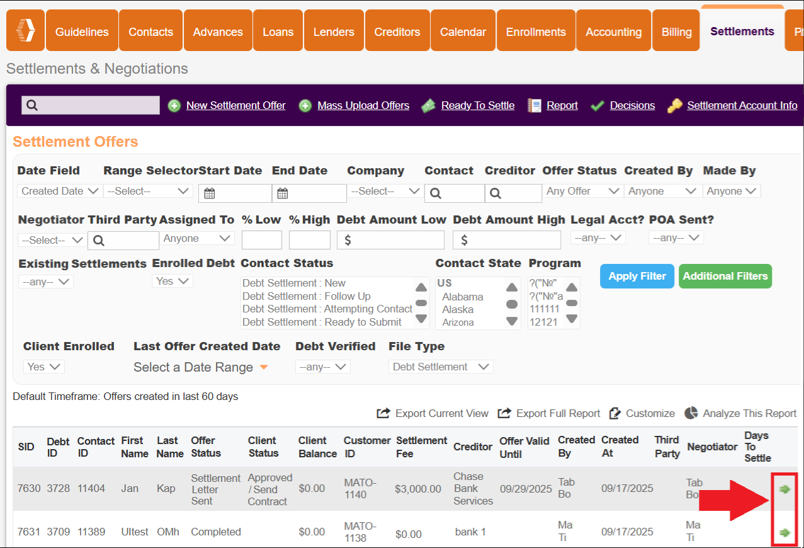Click green plus icon beside Mass Upload Offers
Viewport: 804px width, 548px height.
pyautogui.click(x=305, y=106)
